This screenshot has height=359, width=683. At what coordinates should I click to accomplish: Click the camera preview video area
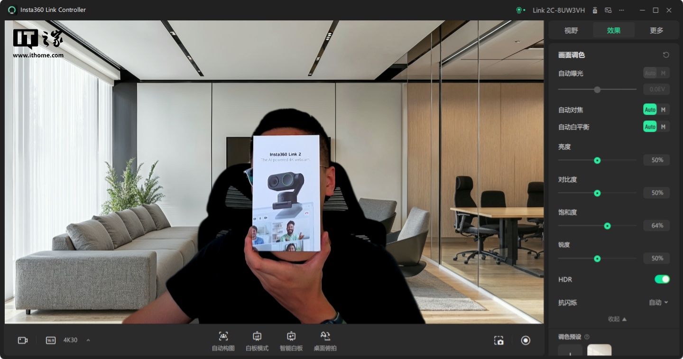[274, 172]
